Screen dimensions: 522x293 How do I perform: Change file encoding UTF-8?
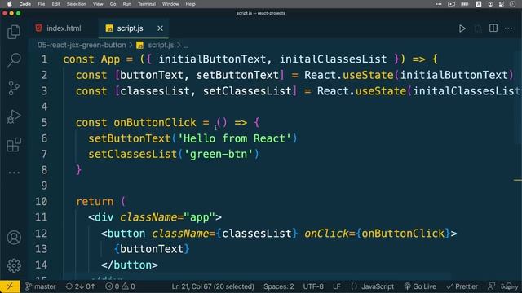tap(313, 286)
